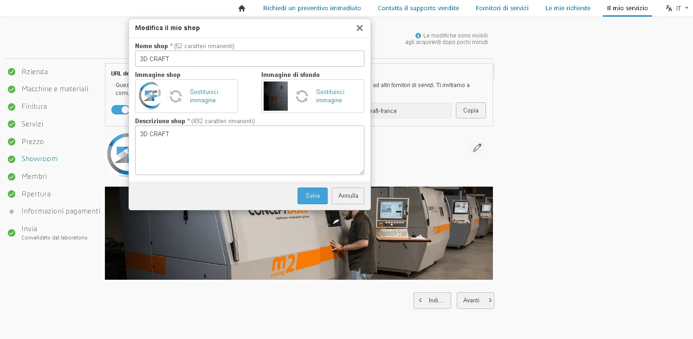
Task: Open Le mie richieste from the top menu
Action: 568,8
